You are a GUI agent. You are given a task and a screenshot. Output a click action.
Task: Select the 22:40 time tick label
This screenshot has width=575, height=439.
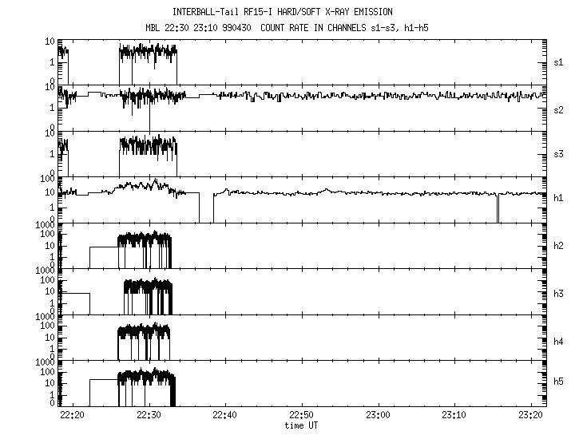pos(225,416)
